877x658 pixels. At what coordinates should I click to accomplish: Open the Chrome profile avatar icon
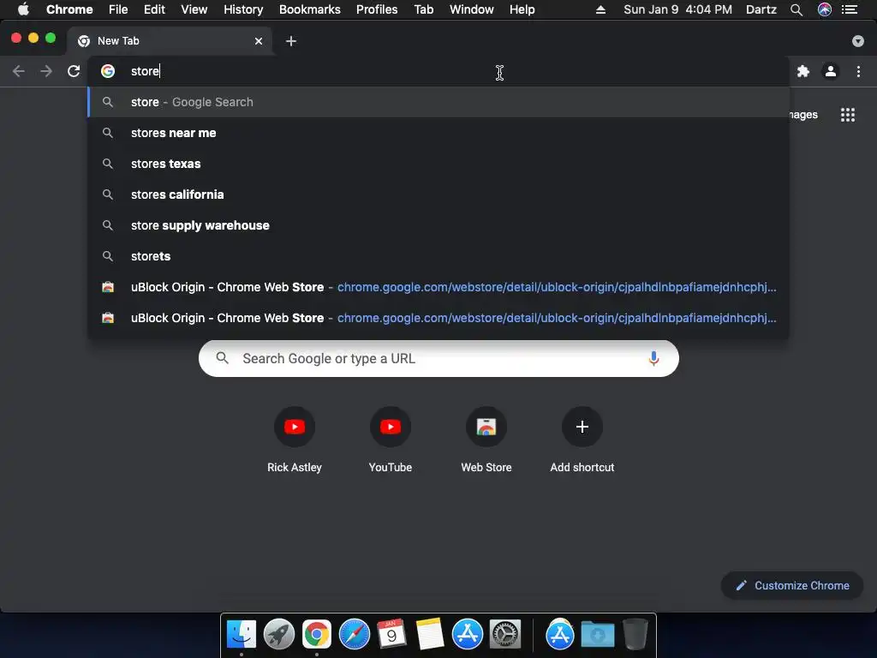click(x=831, y=71)
